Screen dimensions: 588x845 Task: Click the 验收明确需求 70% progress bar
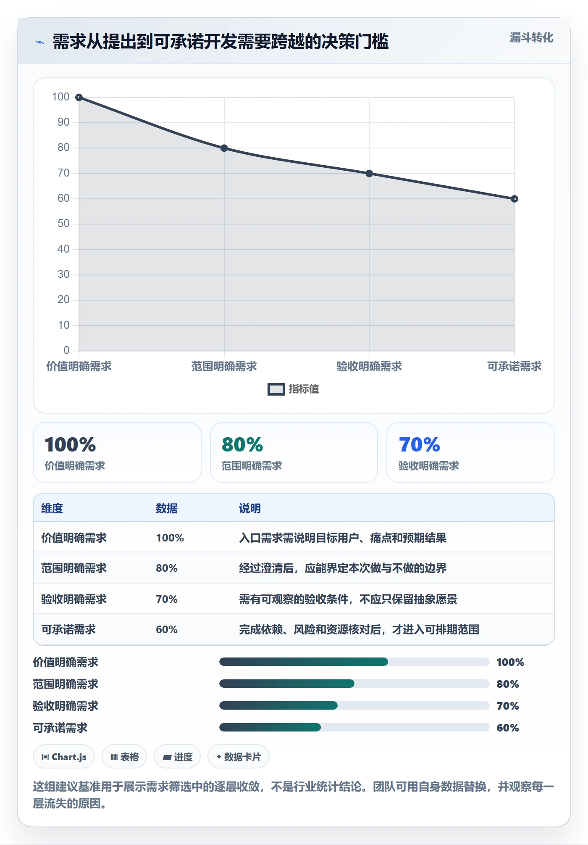[354, 705]
